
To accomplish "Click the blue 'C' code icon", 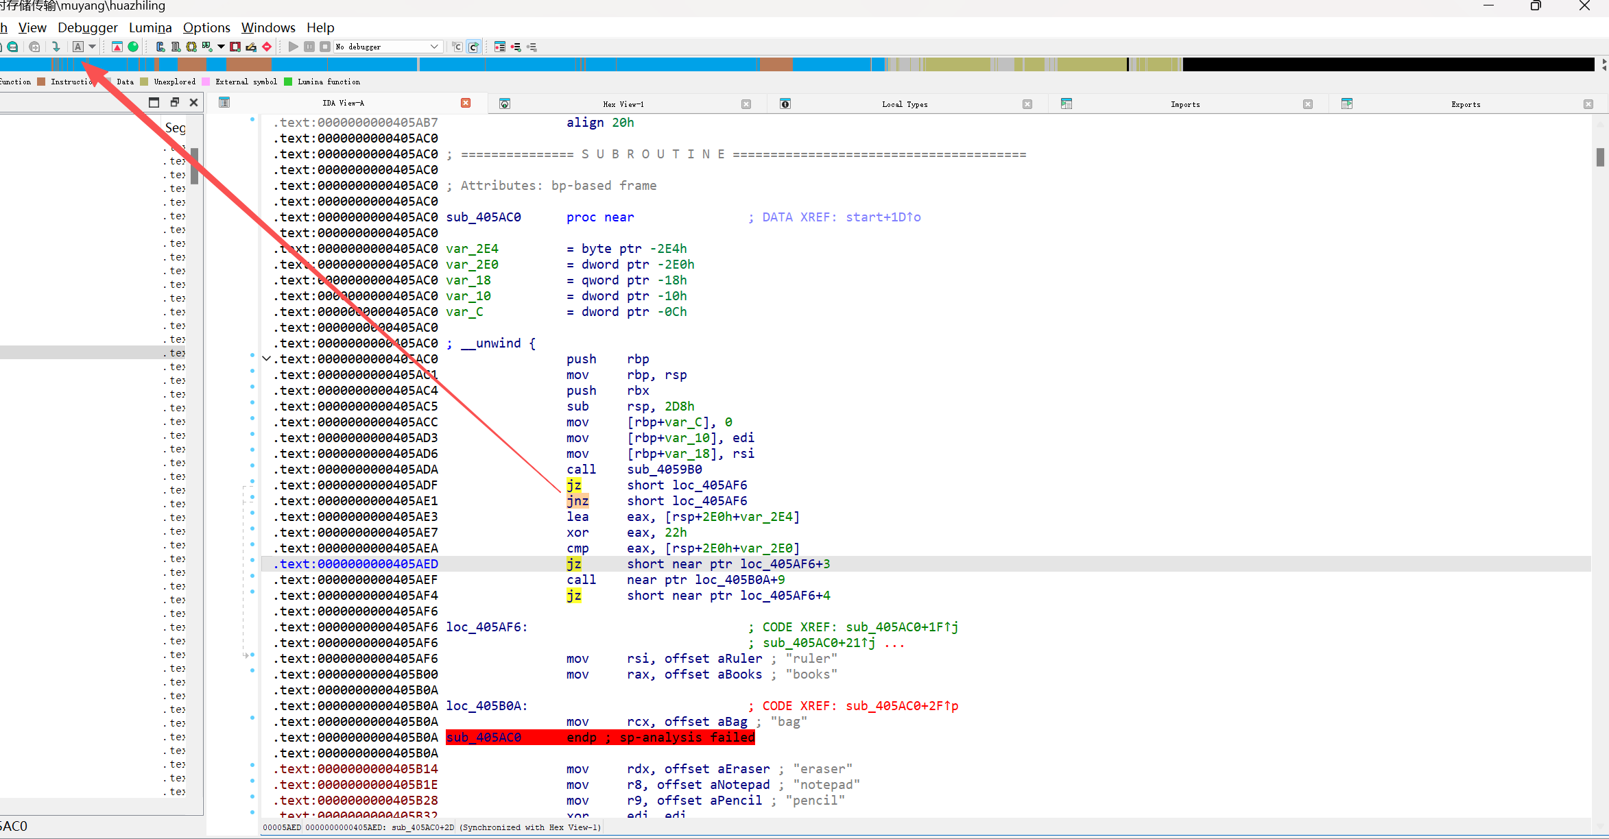I will coord(160,47).
